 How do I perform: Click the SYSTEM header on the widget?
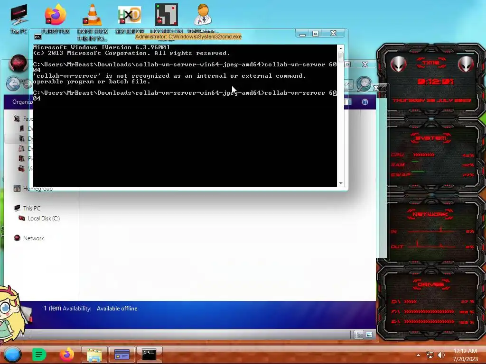(x=430, y=138)
